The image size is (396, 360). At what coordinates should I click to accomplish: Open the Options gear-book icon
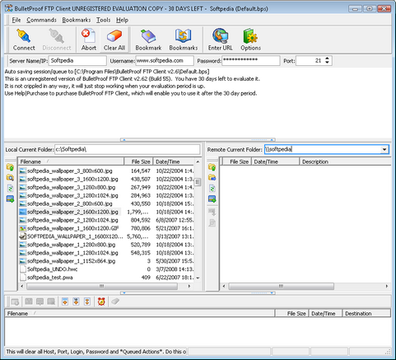[x=250, y=40]
